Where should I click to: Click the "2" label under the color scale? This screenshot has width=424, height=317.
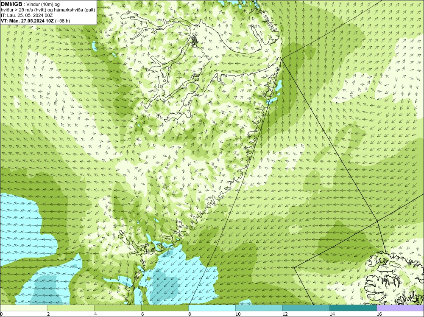pos(48,314)
